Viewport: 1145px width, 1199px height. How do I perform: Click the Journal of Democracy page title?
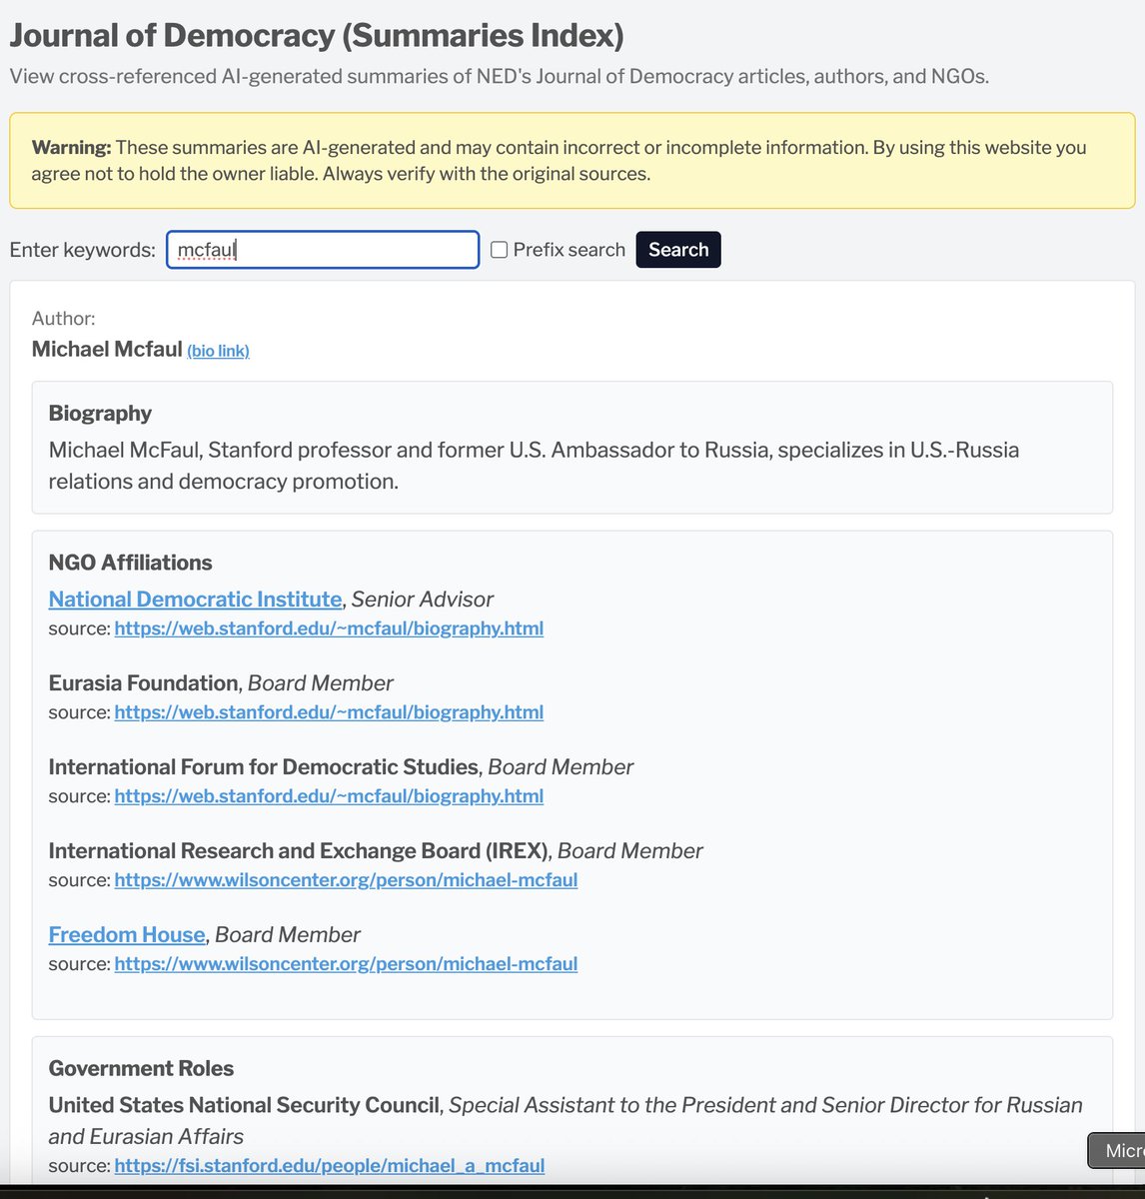tap(317, 36)
